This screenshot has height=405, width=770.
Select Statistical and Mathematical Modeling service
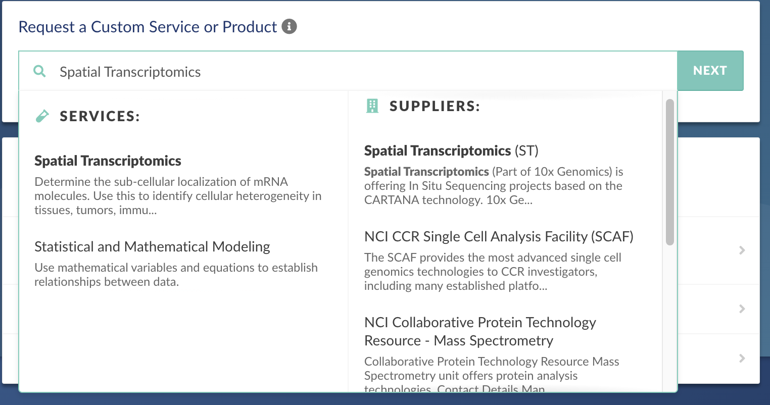pos(152,247)
